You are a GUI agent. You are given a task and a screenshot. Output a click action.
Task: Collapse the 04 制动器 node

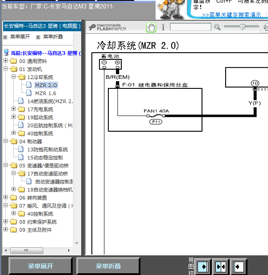[6, 141]
